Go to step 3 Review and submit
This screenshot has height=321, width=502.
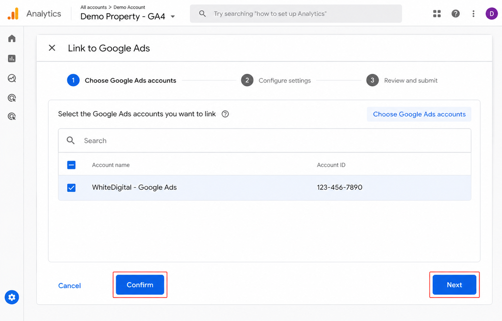click(x=402, y=81)
